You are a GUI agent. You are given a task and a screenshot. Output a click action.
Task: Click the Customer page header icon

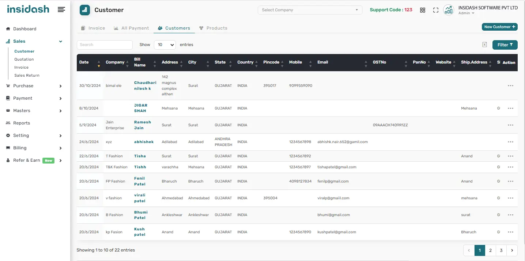[85, 10]
